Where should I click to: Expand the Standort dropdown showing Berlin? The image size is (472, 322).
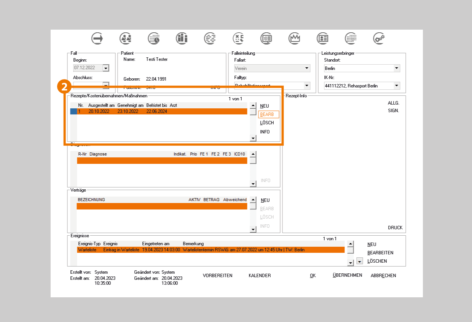coord(397,68)
